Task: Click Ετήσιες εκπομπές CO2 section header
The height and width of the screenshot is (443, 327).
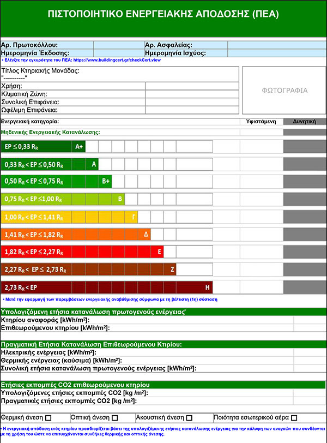Action: tap(163, 385)
